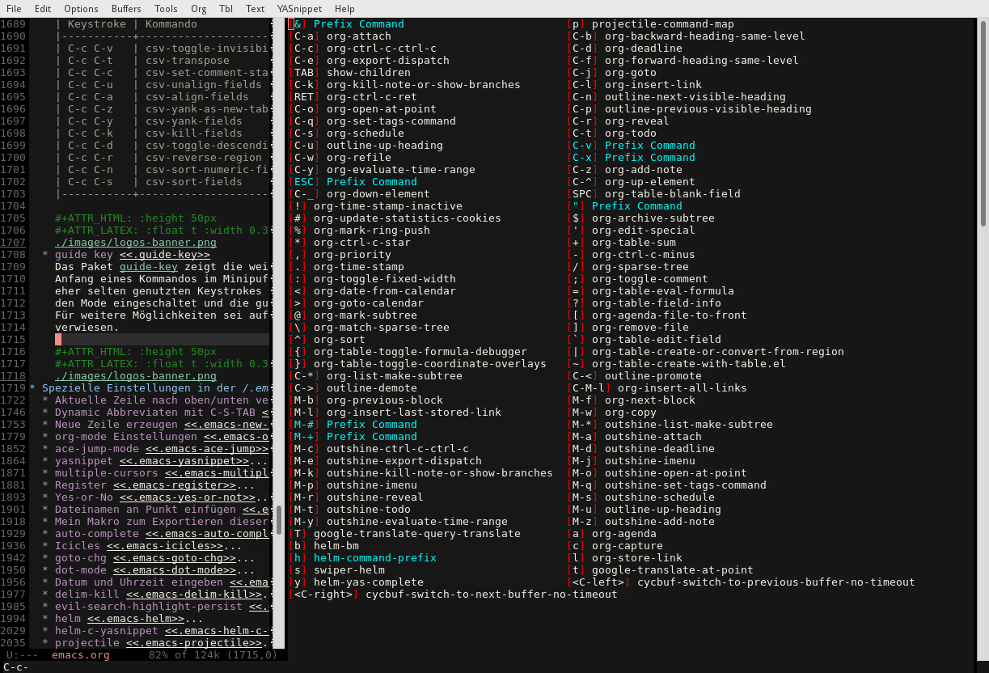Screen dimensions: 989x673
Task: Click the Register heading line
Action: (81, 485)
